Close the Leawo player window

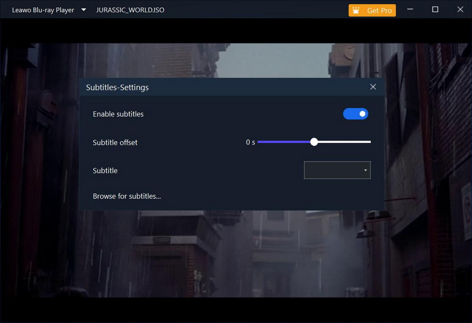coord(460,9)
